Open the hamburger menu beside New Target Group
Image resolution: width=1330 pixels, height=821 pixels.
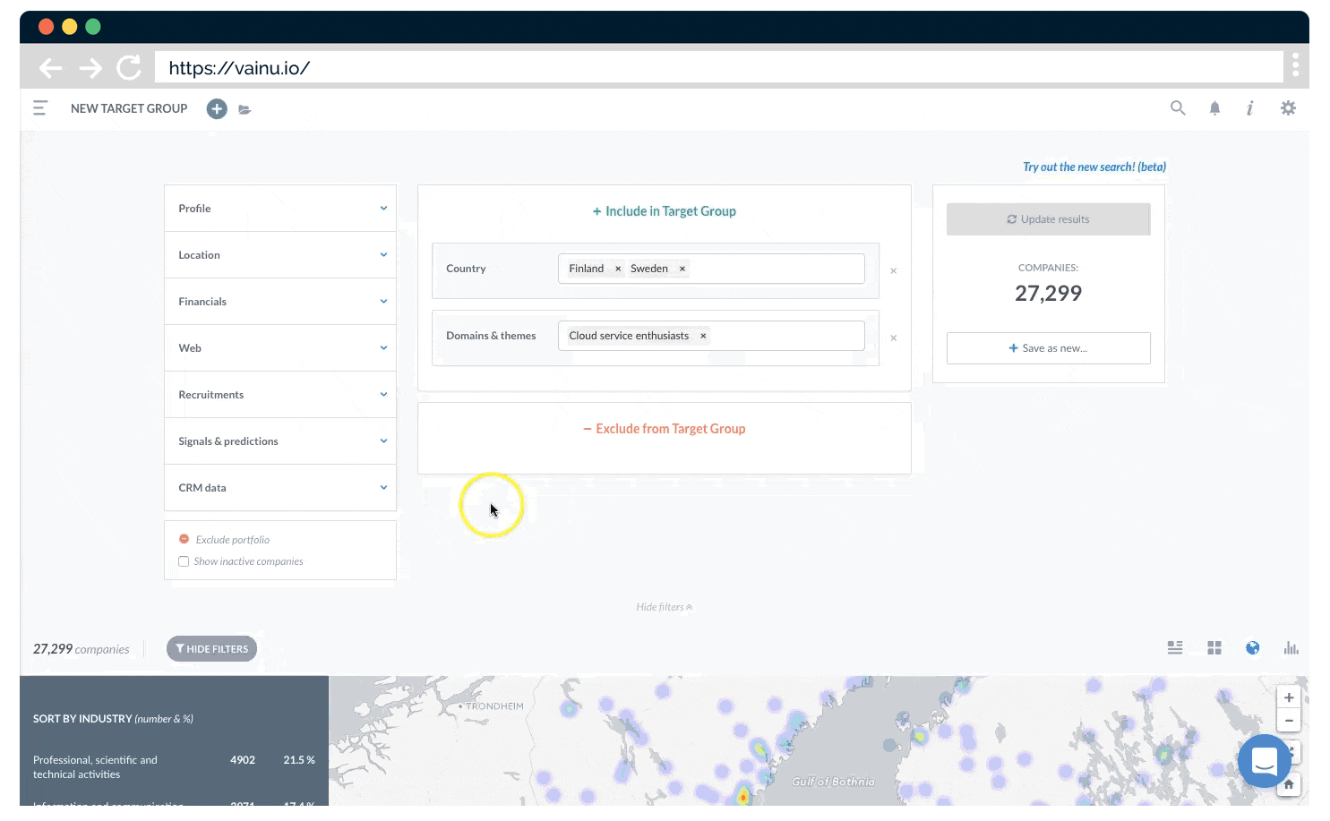(x=40, y=107)
